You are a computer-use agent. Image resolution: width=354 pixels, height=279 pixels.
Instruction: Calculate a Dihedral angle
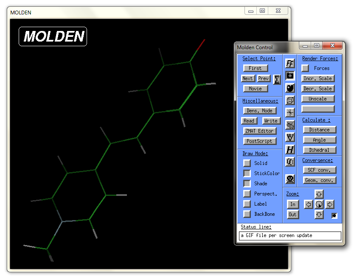(319, 150)
